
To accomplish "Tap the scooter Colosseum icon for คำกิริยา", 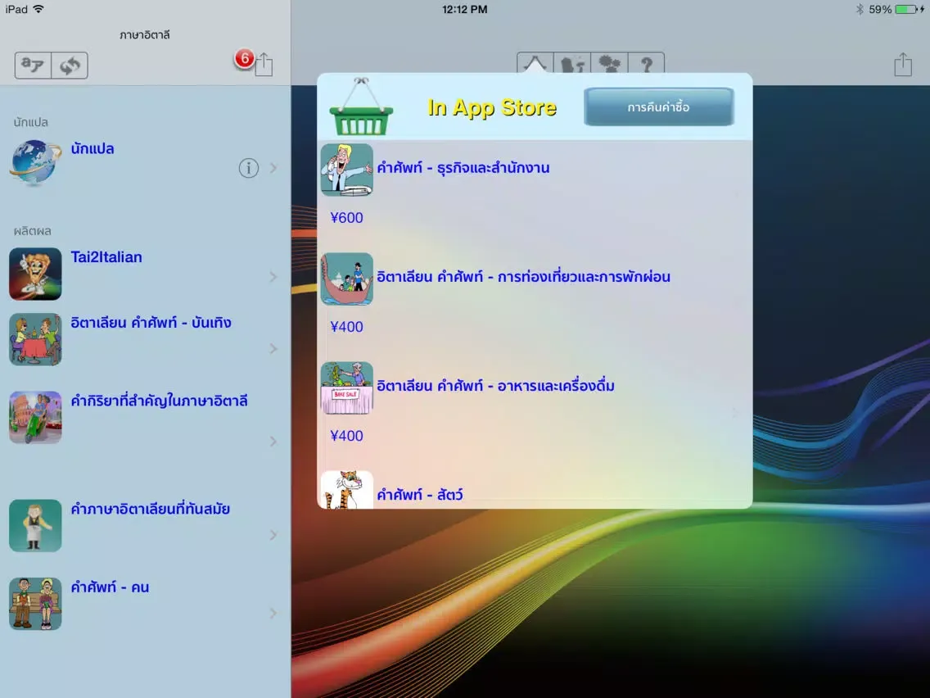I will 35,417.
